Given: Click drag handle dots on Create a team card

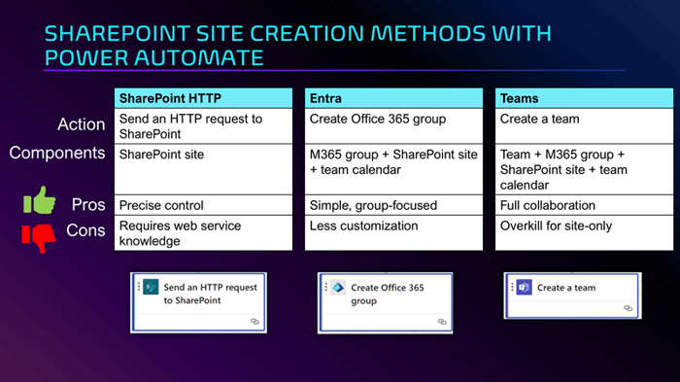Looking at the screenshot, I should [512, 287].
